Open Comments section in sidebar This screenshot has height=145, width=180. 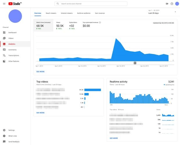coord(12,50)
